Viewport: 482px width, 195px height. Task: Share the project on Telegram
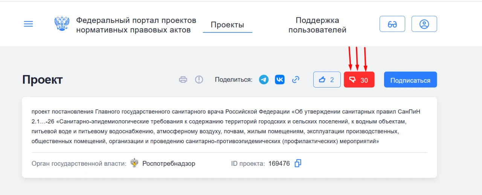264,80
